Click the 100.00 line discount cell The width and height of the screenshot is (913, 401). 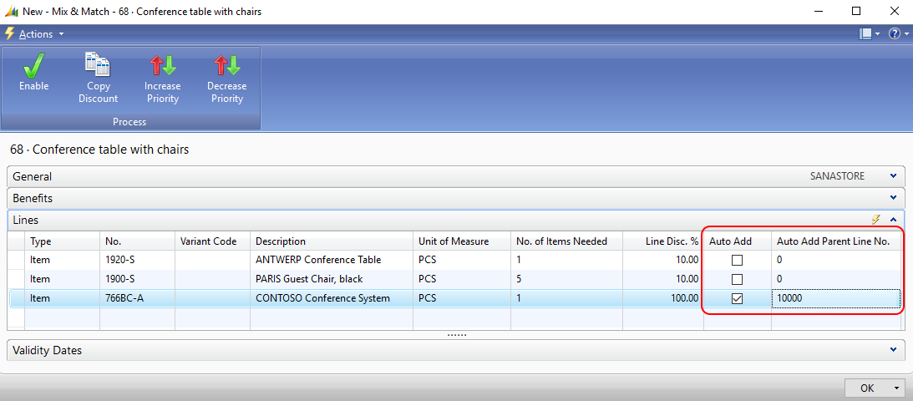pyautogui.click(x=663, y=298)
